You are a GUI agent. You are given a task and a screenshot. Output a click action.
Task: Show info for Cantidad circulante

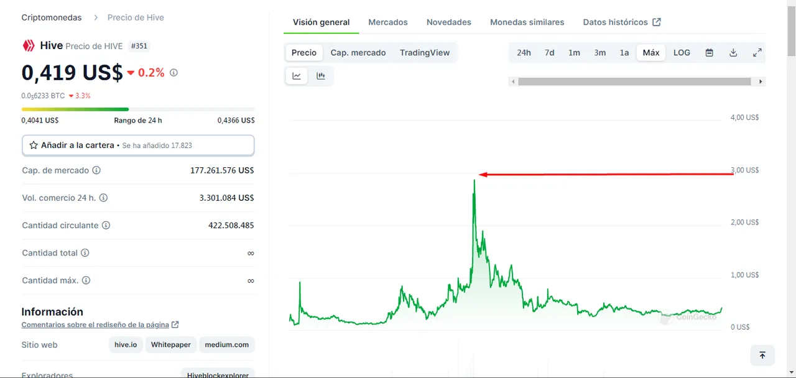pyautogui.click(x=106, y=225)
